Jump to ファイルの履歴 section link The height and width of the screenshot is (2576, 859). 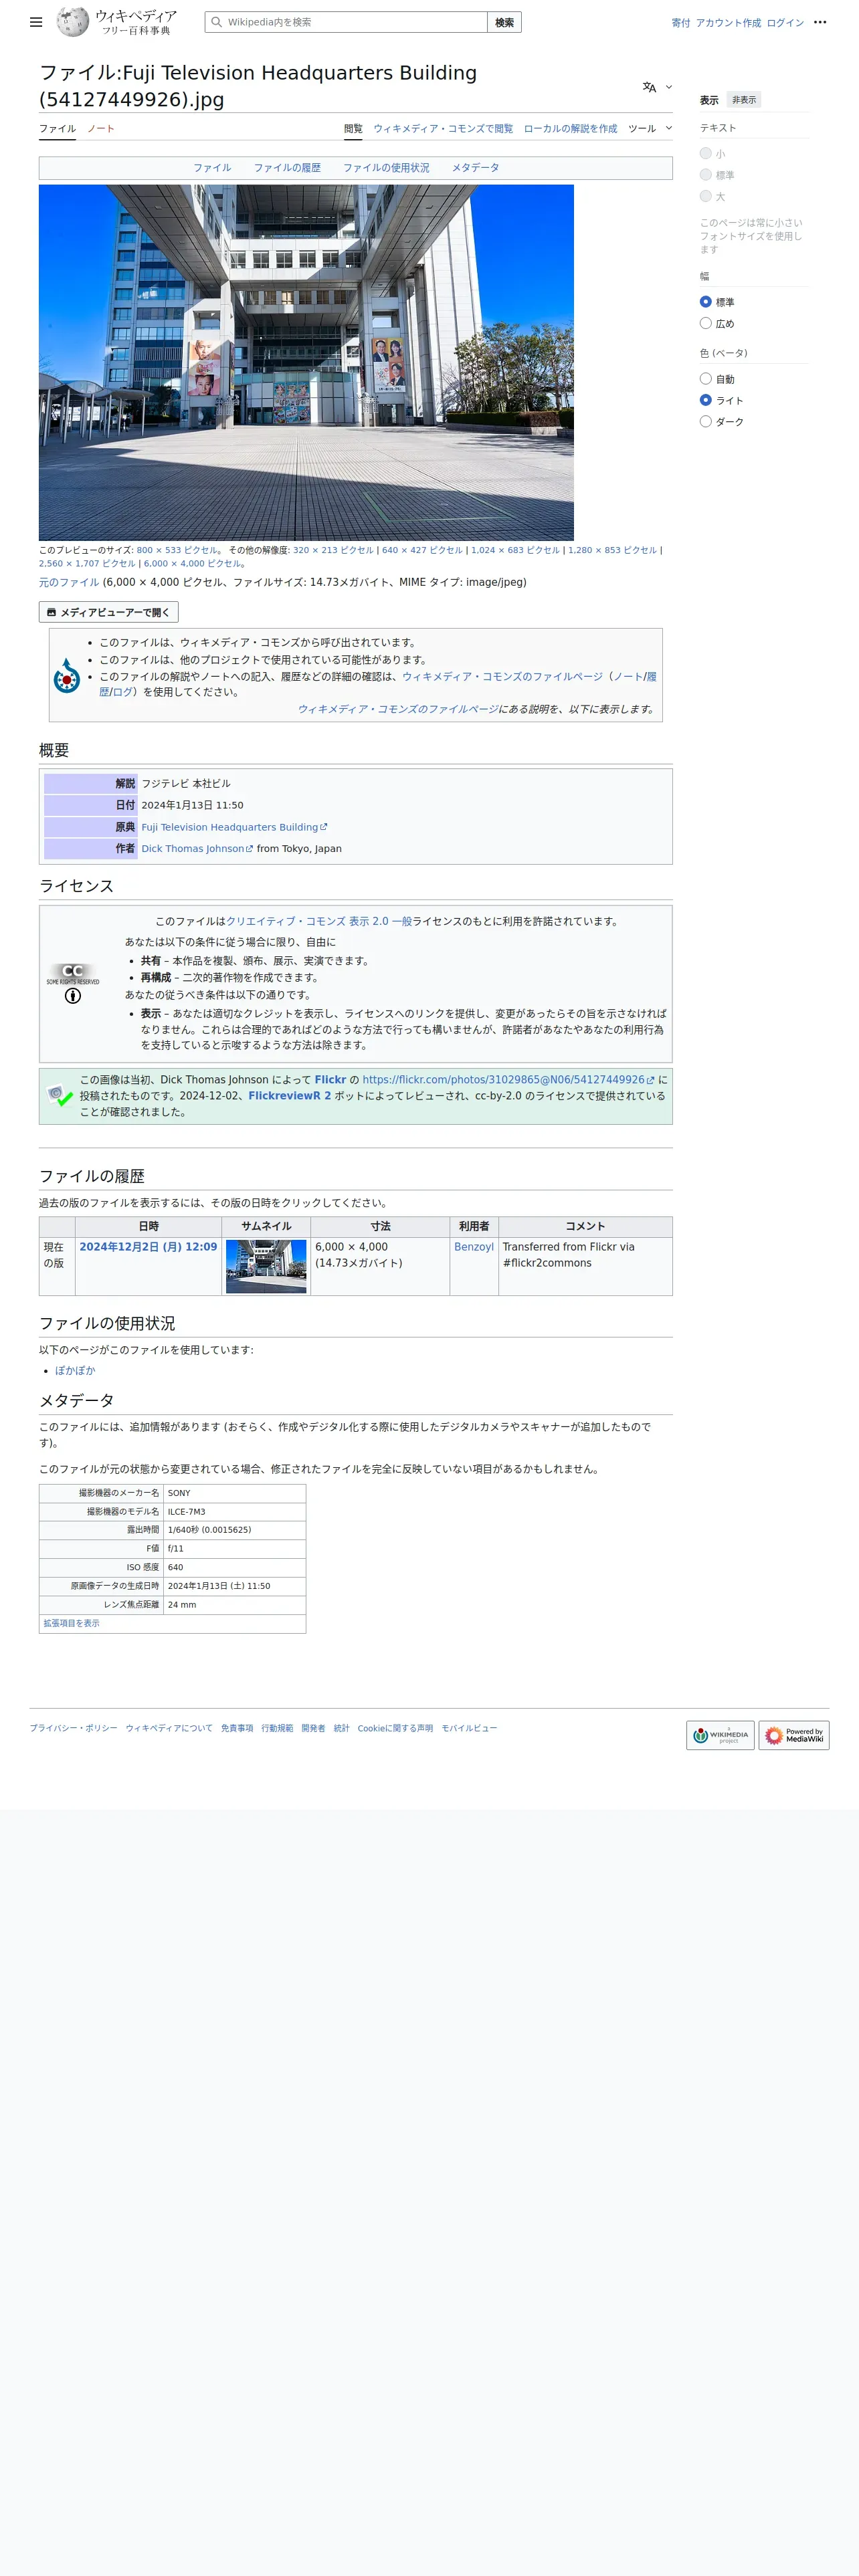[x=287, y=168]
